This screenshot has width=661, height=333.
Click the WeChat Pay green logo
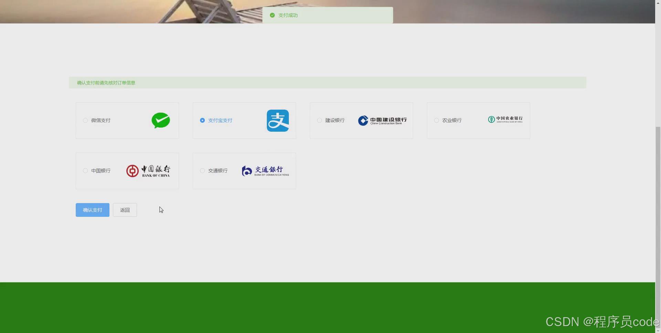(x=160, y=120)
